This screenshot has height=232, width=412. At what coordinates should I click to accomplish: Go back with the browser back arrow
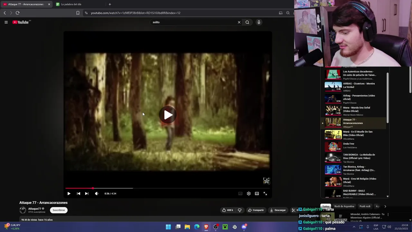click(x=5, y=13)
